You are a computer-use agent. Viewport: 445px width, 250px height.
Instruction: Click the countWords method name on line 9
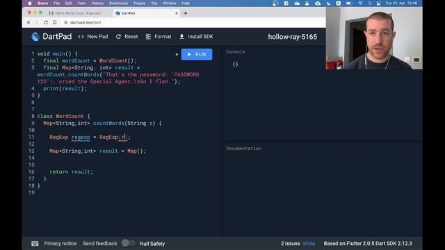(x=108, y=124)
